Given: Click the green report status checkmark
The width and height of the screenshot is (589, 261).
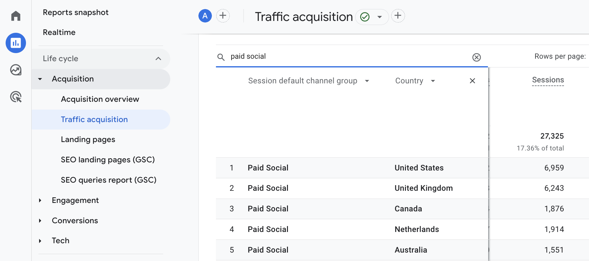Looking at the screenshot, I should point(365,17).
